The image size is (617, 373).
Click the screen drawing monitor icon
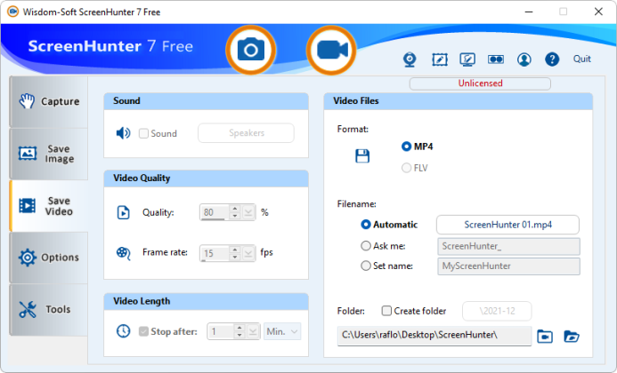coord(467,60)
